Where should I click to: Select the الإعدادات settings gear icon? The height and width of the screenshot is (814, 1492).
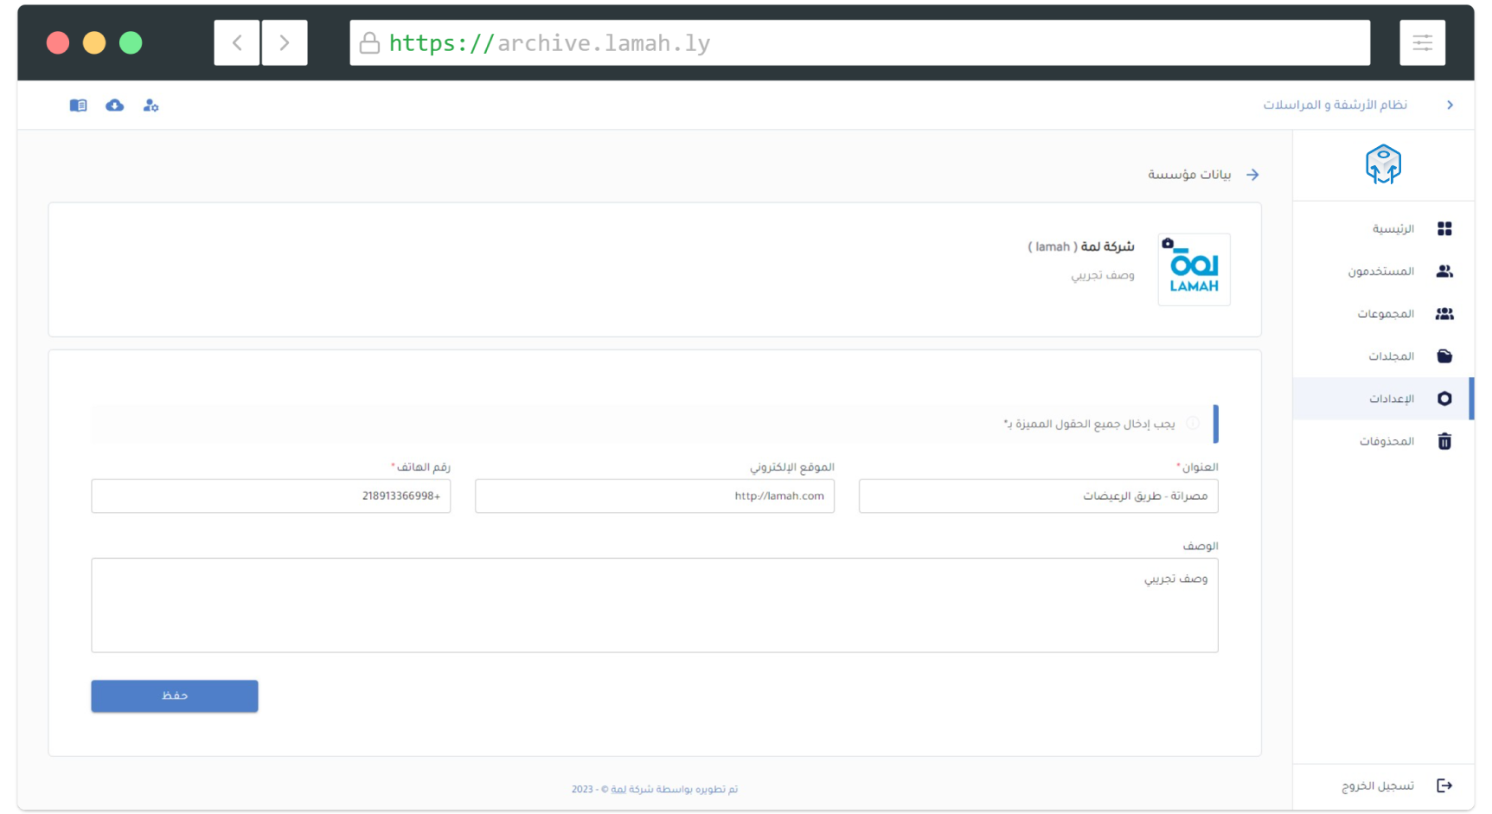point(1444,399)
